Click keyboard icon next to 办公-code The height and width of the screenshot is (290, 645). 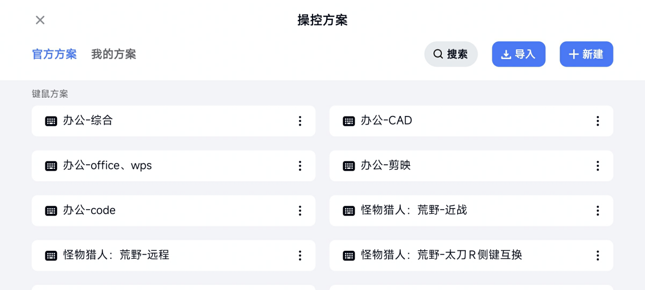tap(51, 211)
